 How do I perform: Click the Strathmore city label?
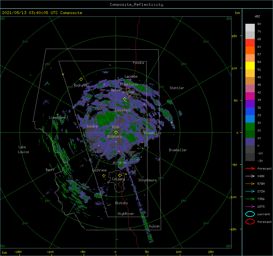click(x=147, y=180)
